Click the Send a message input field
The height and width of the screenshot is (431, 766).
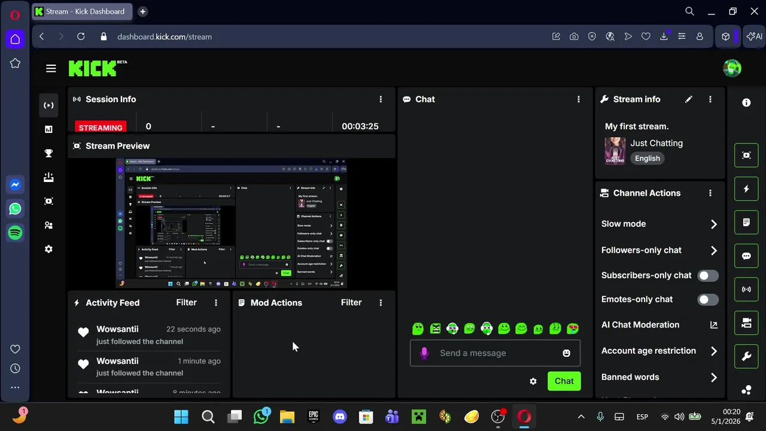coord(494,353)
